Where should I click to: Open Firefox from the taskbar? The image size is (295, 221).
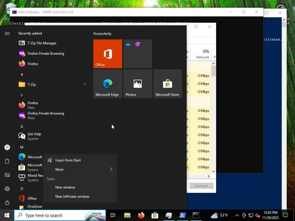pyautogui.click(x=141, y=215)
